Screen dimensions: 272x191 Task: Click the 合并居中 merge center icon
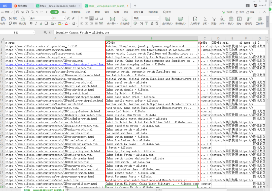(x=112, y=19)
